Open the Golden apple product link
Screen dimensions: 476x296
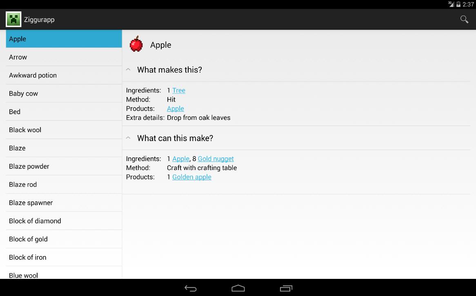coord(191,177)
